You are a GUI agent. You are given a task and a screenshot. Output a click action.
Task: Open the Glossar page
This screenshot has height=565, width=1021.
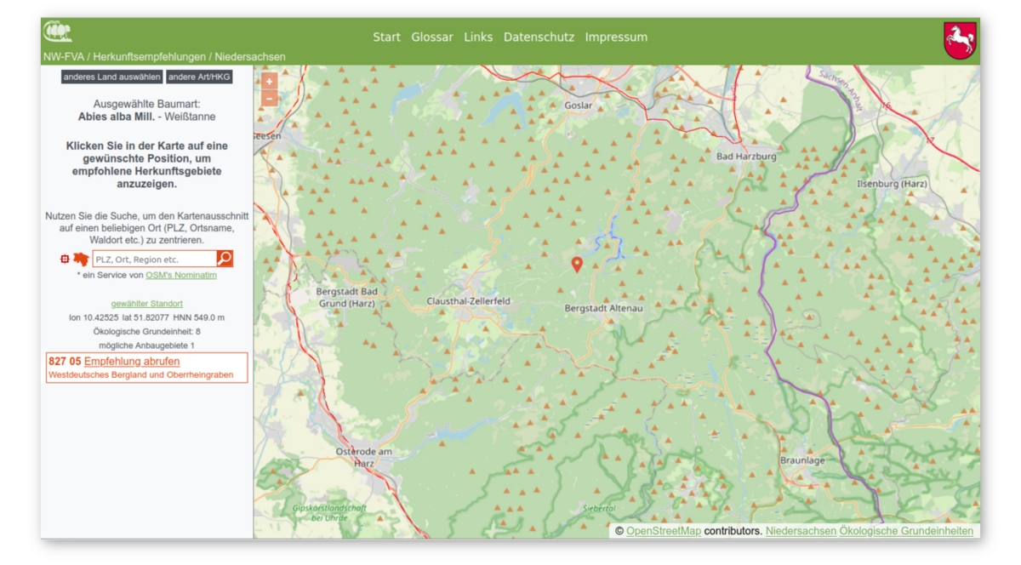point(432,37)
